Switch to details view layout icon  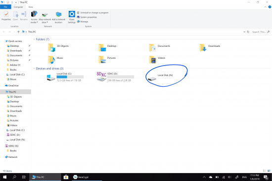pos(265,171)
